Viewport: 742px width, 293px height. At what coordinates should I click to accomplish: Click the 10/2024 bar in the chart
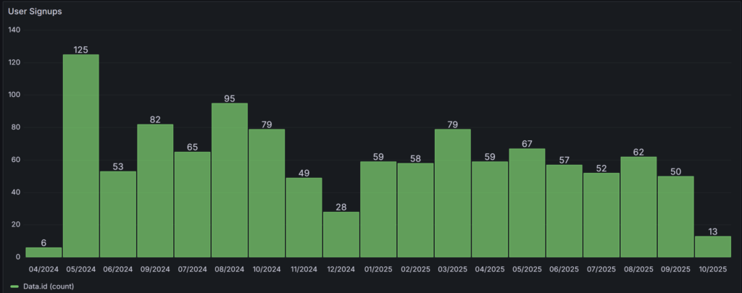267,193
